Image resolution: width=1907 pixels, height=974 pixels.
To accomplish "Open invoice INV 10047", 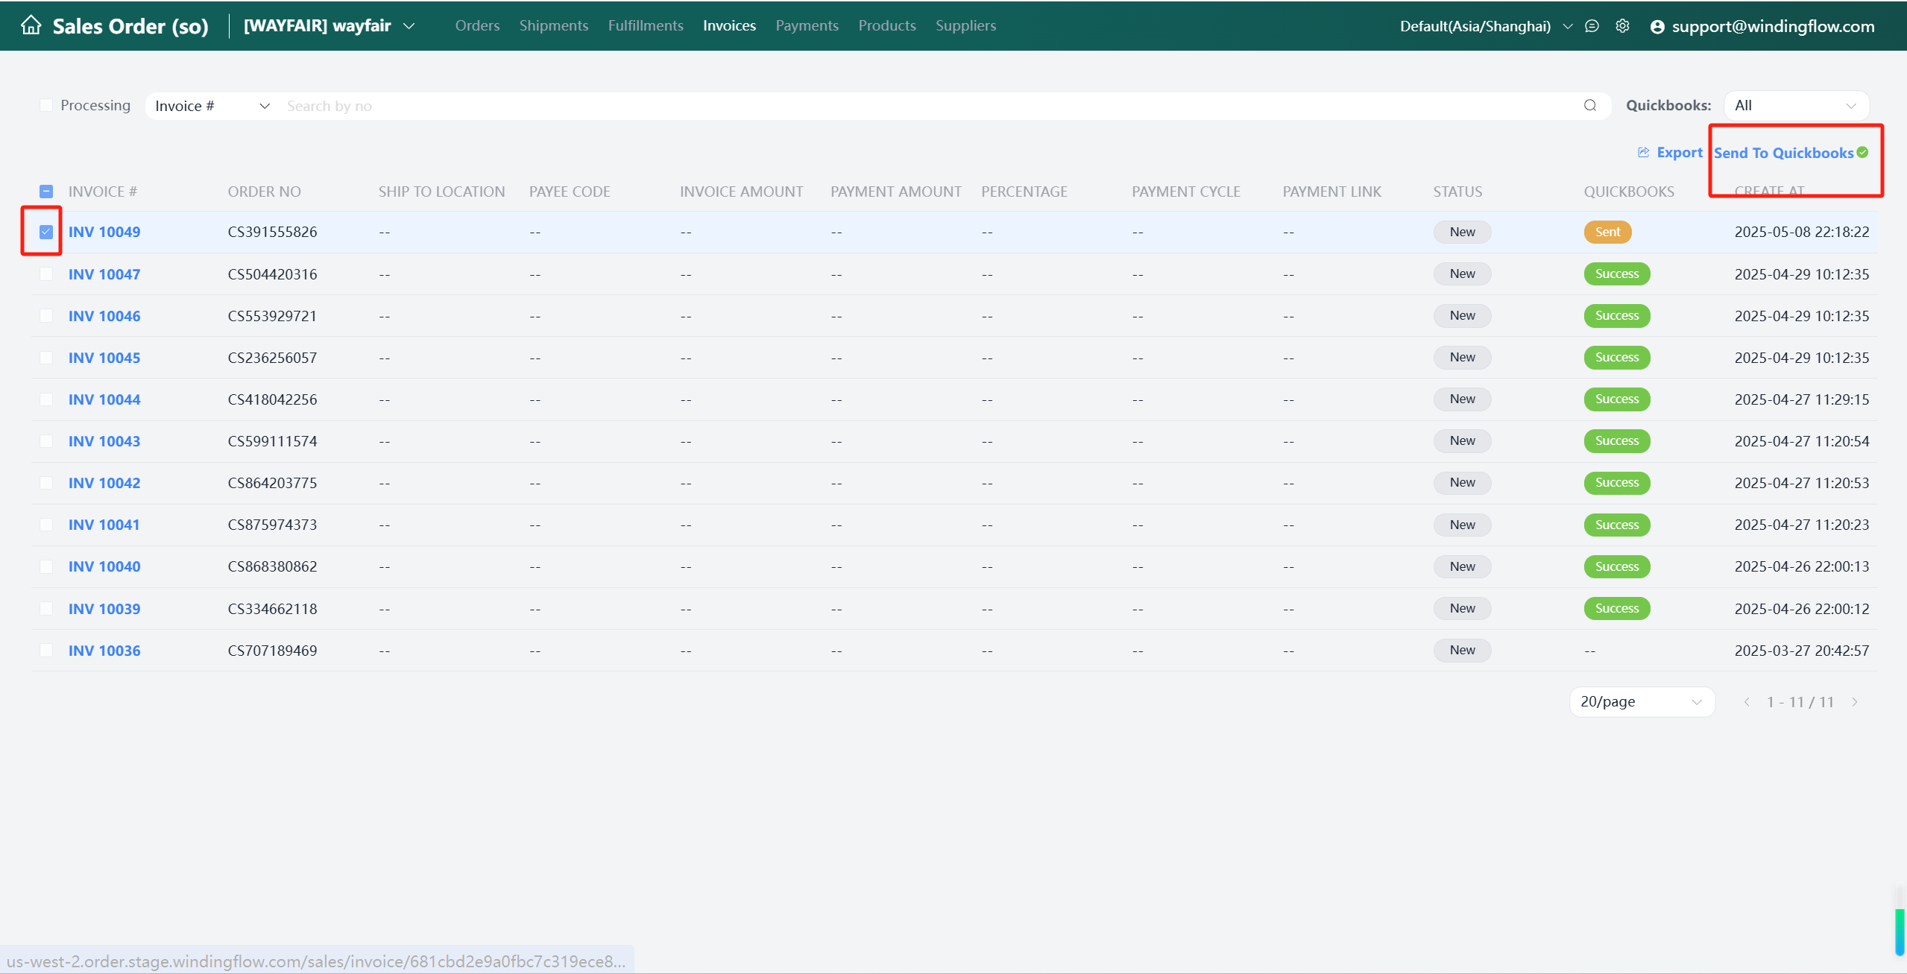I will point(104,274).
